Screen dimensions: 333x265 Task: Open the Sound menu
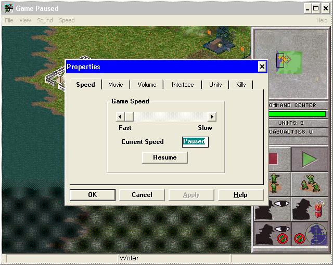click(45, 20)
